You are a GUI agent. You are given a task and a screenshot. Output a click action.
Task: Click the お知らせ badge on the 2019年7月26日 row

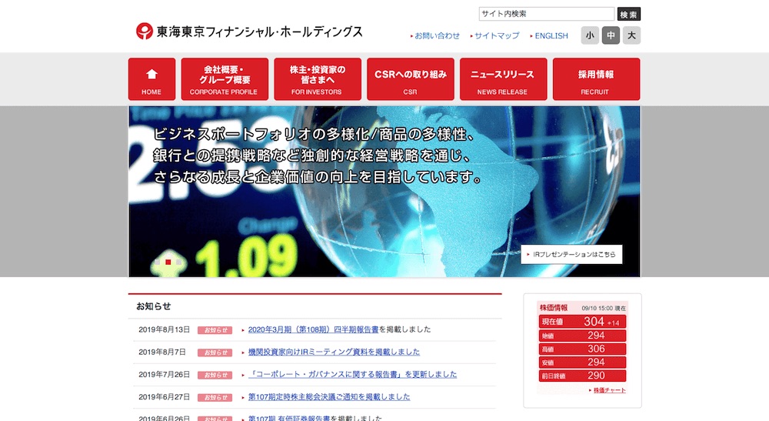(x=215, y=375)
